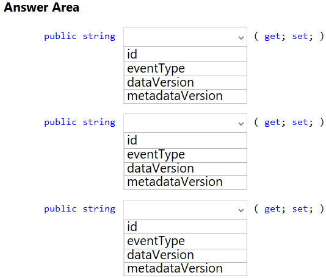Pick 'dataVersion' in the third dropdown list
Image resolution: width=326 pixels, height=278 pixels.
(x=185, y=255)
